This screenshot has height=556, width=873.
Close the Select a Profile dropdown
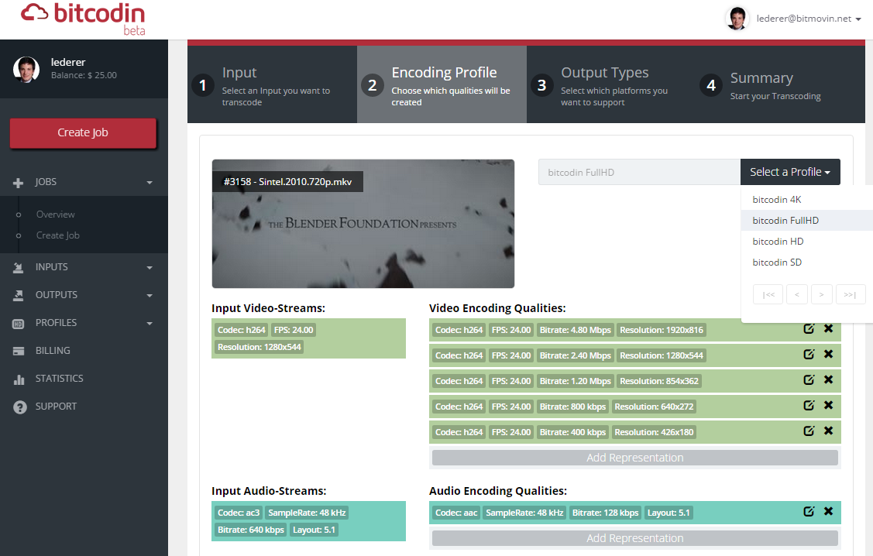(789, 172)
